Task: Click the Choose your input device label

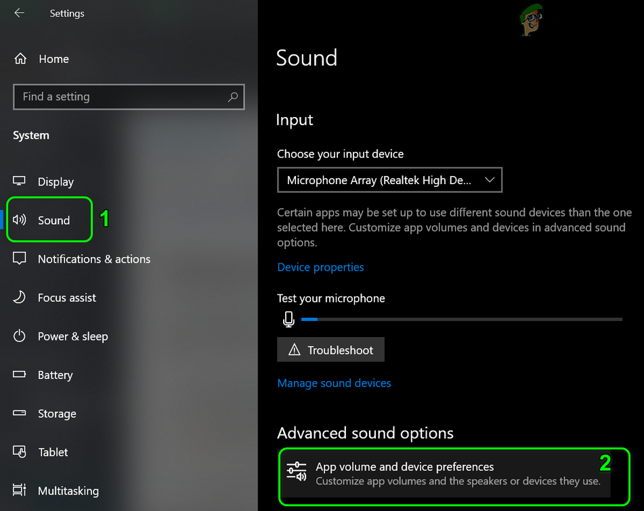Action: click(x=341, y=154)
